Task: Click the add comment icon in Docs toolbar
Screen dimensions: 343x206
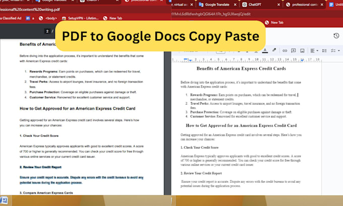Action: click(294, 51)
